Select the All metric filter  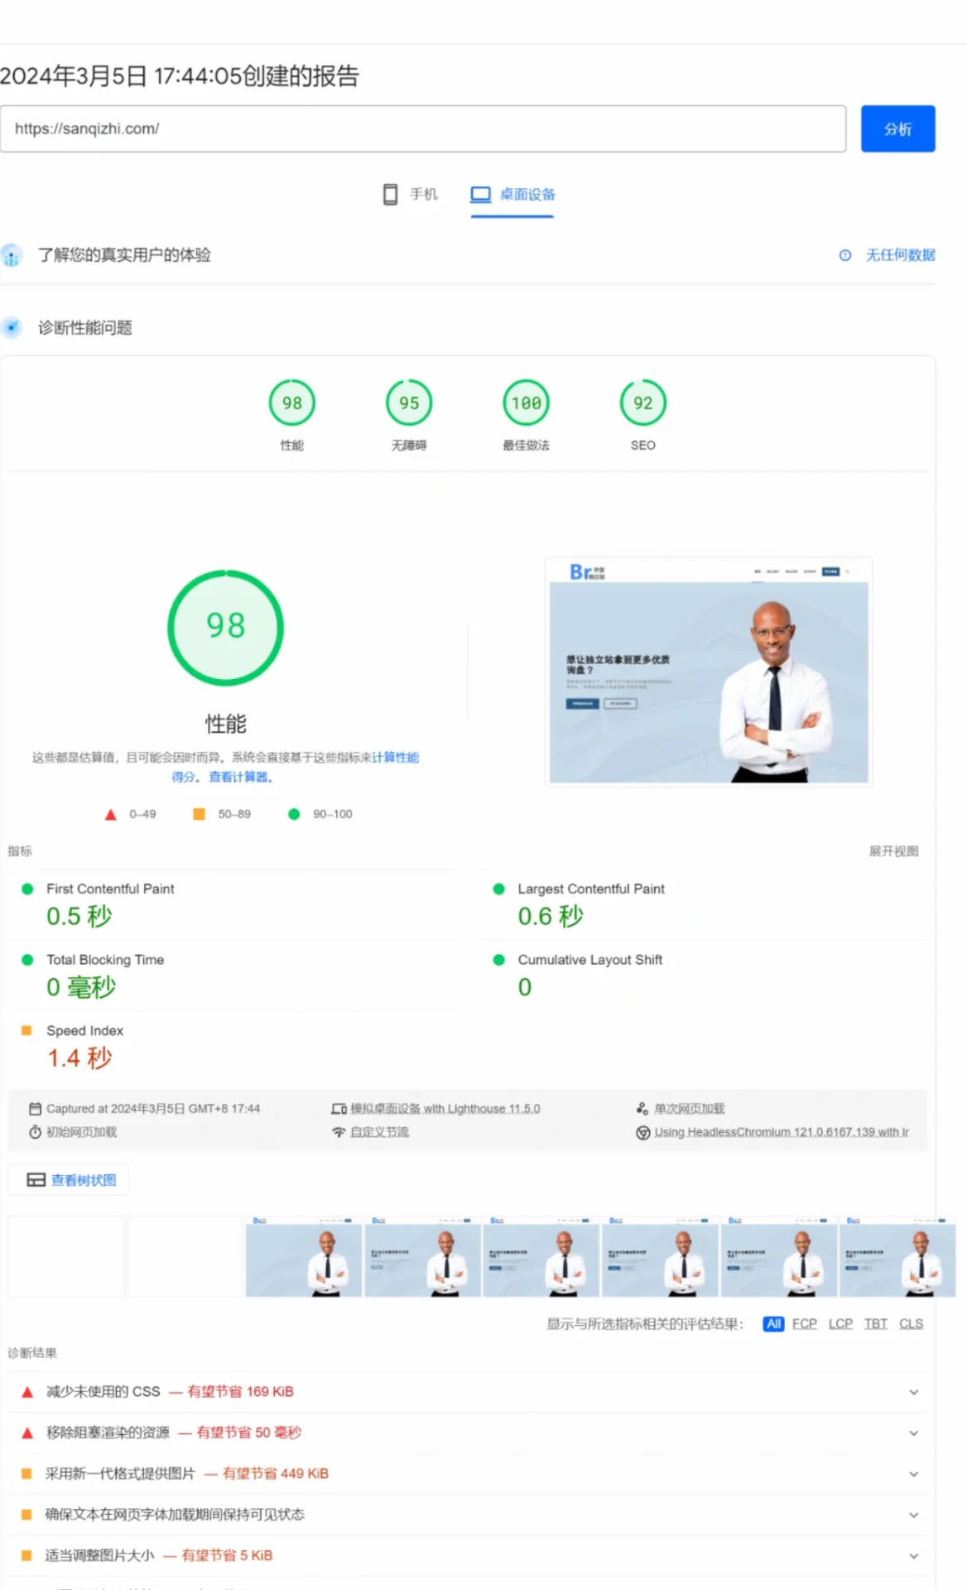pyautogui.click(x=773, y=1323)
